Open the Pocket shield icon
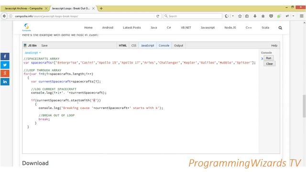 coord(271,16)
